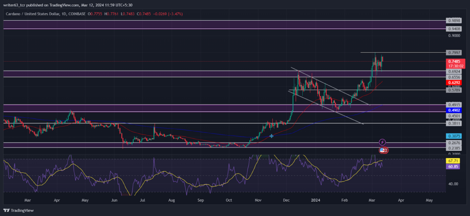This screenshot has height=216, width=470.
Task: Click the blue plus cross marker on chart
Action: [x=271, y=136]
